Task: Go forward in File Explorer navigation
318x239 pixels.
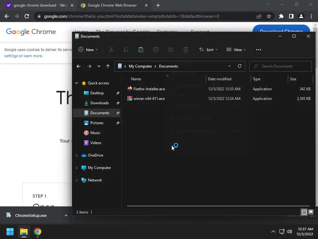Action: (89, 66)
